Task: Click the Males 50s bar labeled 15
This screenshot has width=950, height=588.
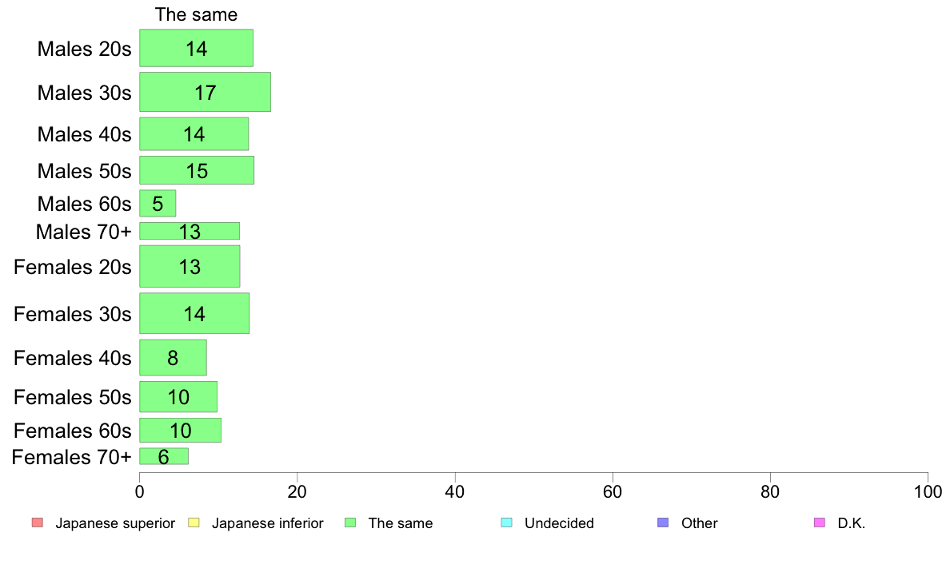Action: pyautogui.click(x=197, y=170)
